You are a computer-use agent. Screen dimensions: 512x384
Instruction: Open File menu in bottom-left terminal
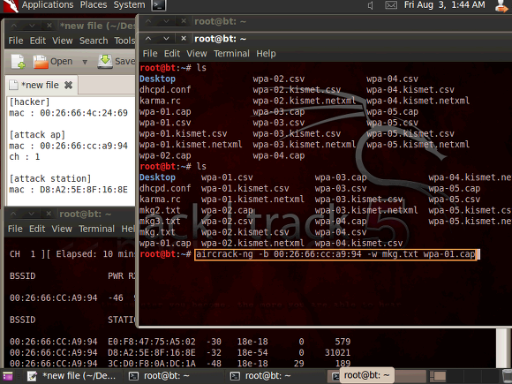tap(15, 229)
